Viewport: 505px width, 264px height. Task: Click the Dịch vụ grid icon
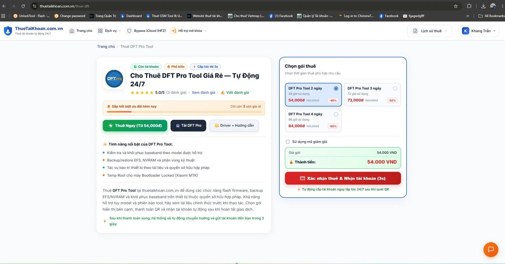[x=100, y=31]
